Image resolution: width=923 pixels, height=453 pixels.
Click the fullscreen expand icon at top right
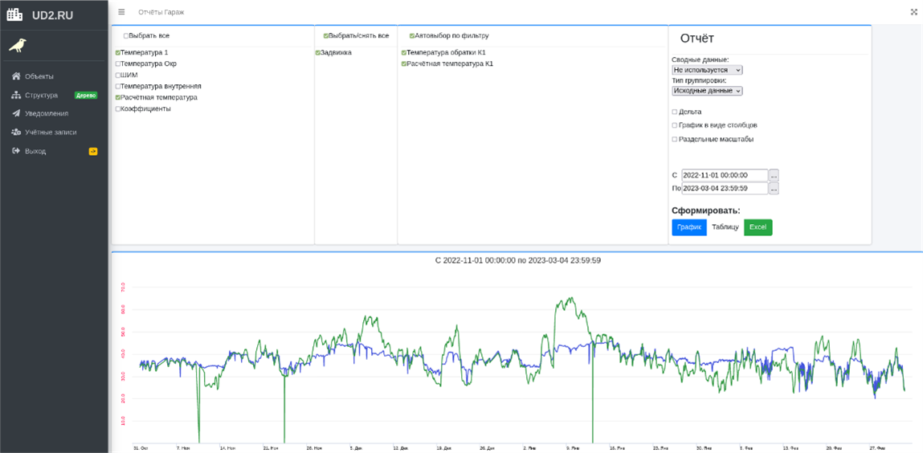click(x=914, y=12)
